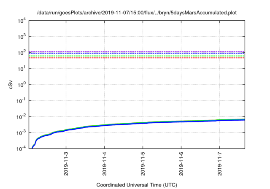Click the 2019-11-3 date tick label
This screenshot has width=270, height=189.
[66, 164]
